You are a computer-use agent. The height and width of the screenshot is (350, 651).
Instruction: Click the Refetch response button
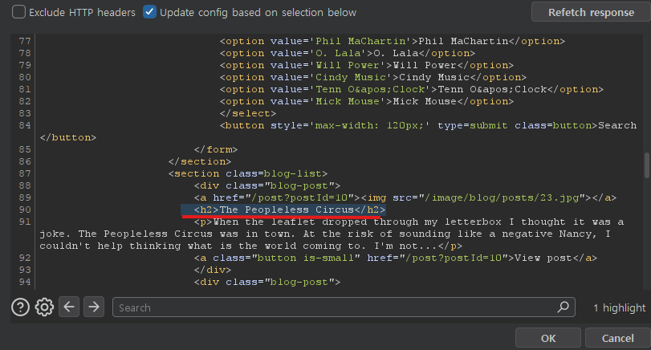(591, 13)
